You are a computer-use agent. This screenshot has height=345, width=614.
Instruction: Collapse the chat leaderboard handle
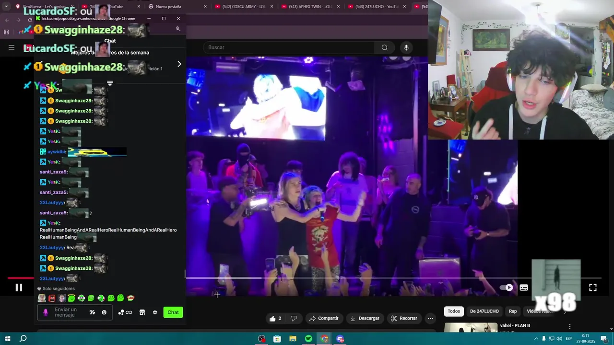(x=110, y=83)
